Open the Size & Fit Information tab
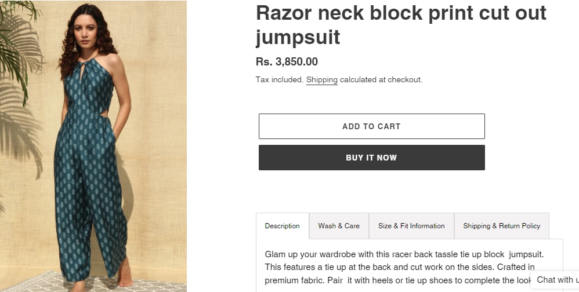This screenshot has height=292, width=579. point(411,226)
